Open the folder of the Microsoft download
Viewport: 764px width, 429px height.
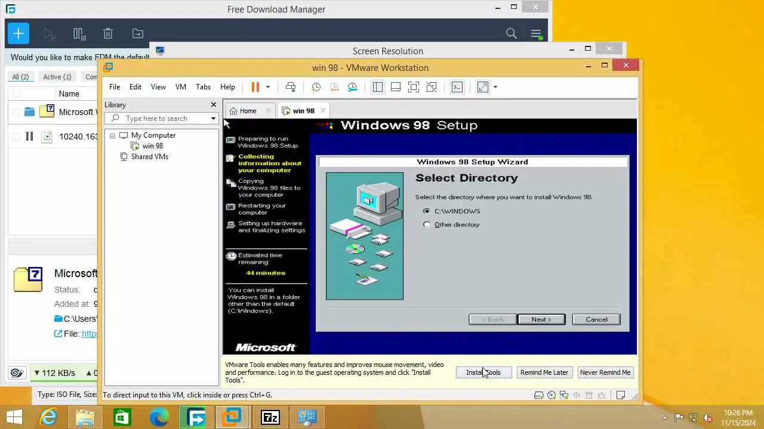coord(29,111)
